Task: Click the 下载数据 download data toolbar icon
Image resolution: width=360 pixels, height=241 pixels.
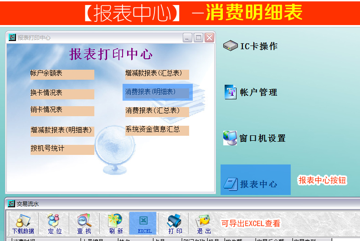Action: click(x=23, y=223)
